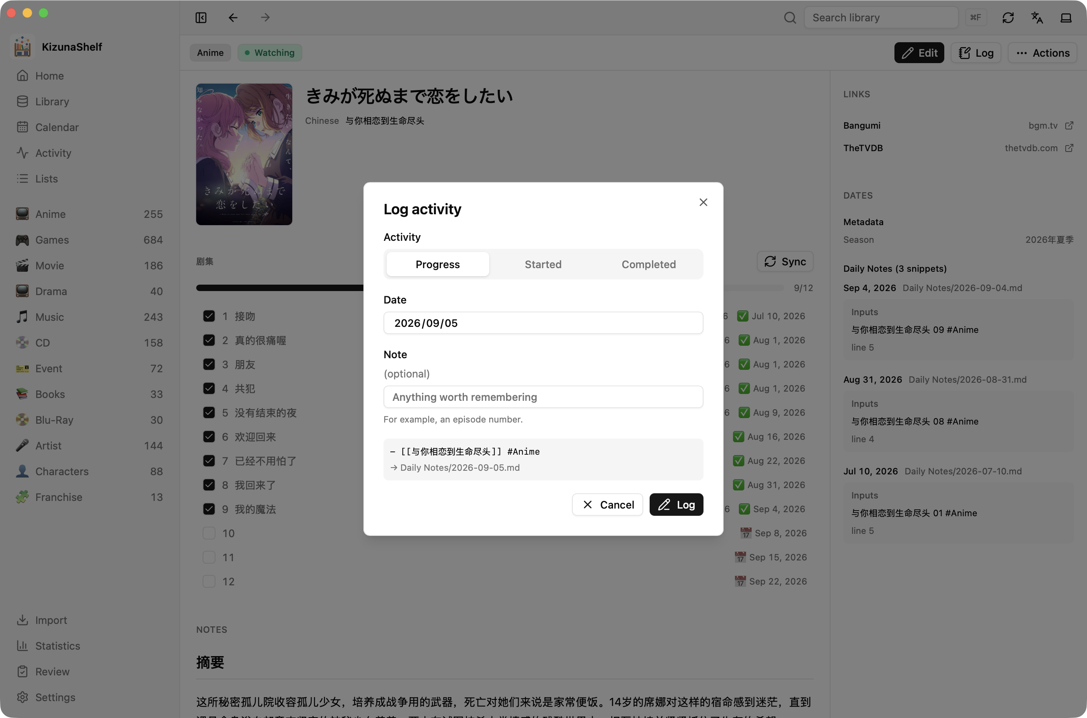This screenshot has width=1087, height=718.
Task: Click the Search library field
Action: [x=881, y=17]
